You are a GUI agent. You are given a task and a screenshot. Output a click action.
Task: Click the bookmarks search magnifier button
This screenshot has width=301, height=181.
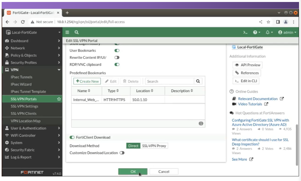198,81
